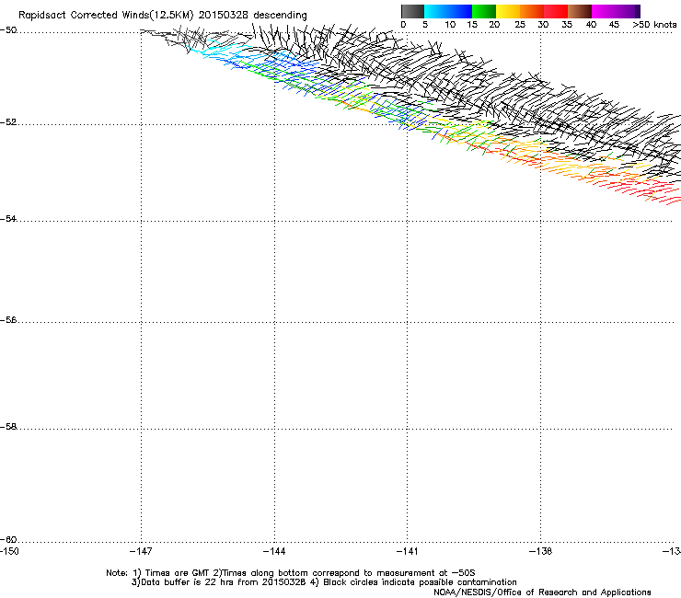Click the orange 25-30 knots legend segment
Screen dimensions: 681x598
point(532,11)
